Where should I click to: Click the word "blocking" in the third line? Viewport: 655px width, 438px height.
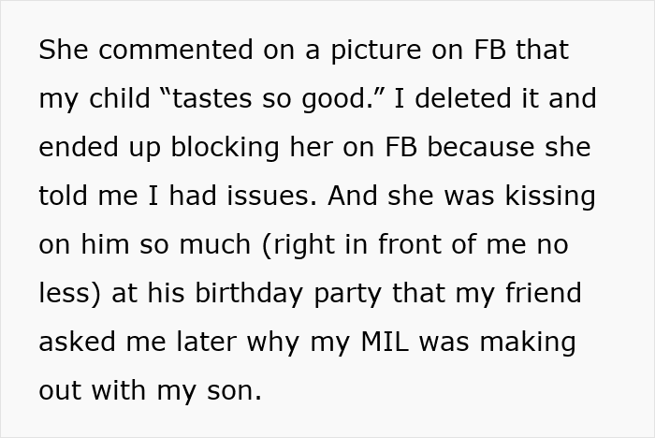[x=226, y=147]
